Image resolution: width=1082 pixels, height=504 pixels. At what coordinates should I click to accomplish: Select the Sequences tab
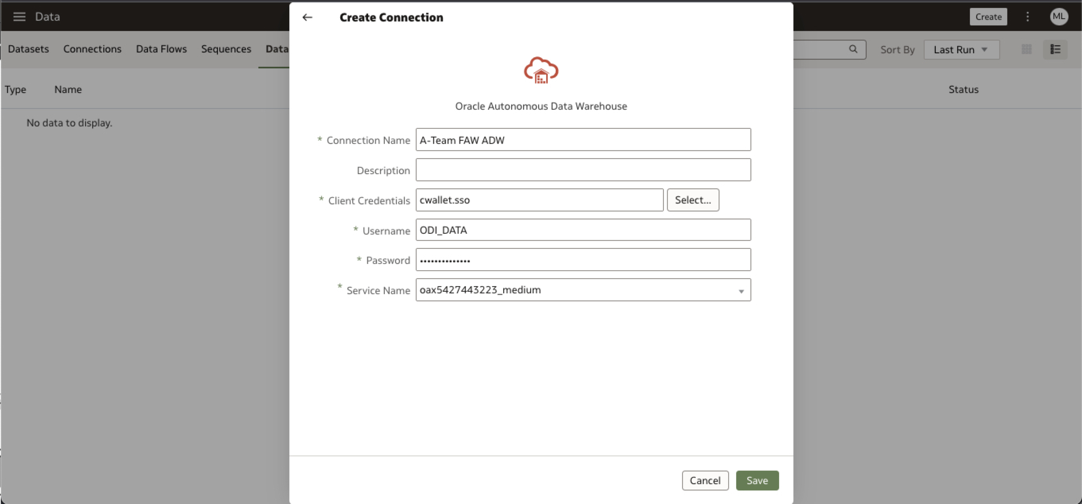(x=226, y=49)
